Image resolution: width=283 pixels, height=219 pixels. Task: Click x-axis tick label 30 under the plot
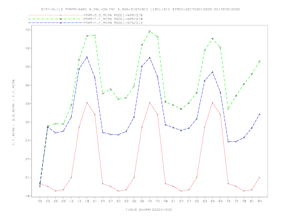click(x=118, y=201)
